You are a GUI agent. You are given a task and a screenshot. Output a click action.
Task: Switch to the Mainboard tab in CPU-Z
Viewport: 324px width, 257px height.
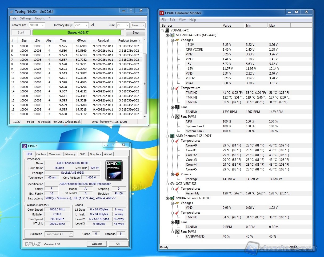(55, 154)
